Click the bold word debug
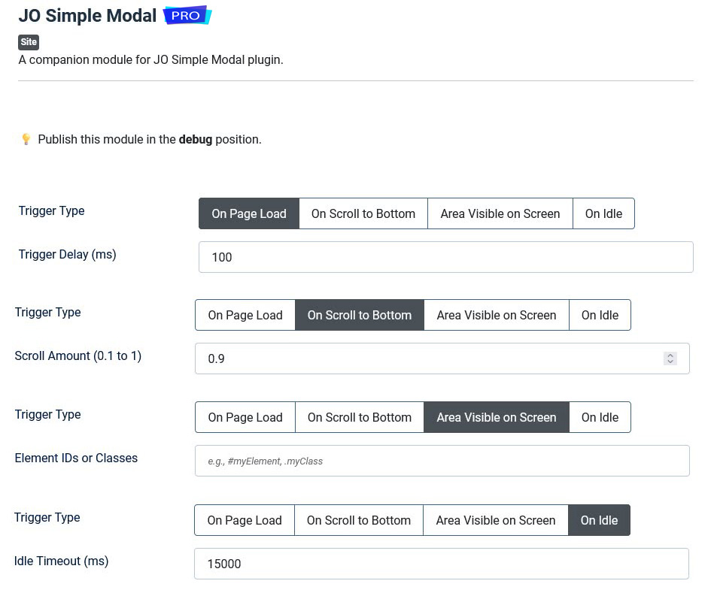Viewport: 711px width, 596px height. coord(196,140)
